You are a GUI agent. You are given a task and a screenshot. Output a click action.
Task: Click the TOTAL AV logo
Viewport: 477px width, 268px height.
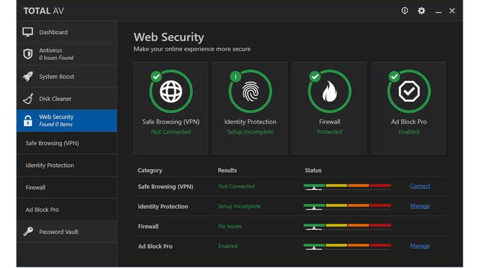(x=44, y=11)
